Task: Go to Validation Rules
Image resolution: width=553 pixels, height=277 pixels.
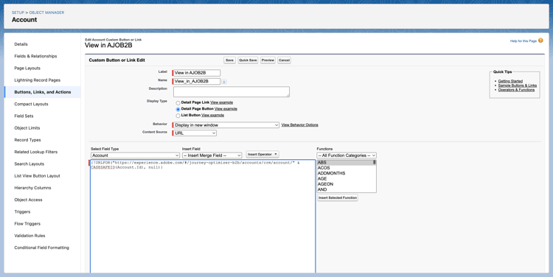Action: click(29, 236)
